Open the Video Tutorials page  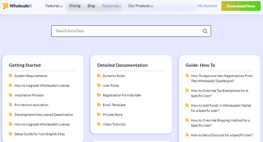(114, 124)
